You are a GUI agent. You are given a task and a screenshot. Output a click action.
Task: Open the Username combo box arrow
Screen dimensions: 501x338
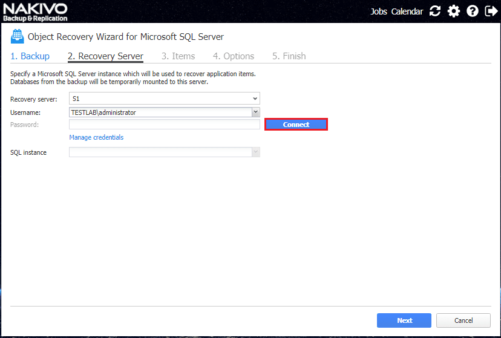coord(255,112)
